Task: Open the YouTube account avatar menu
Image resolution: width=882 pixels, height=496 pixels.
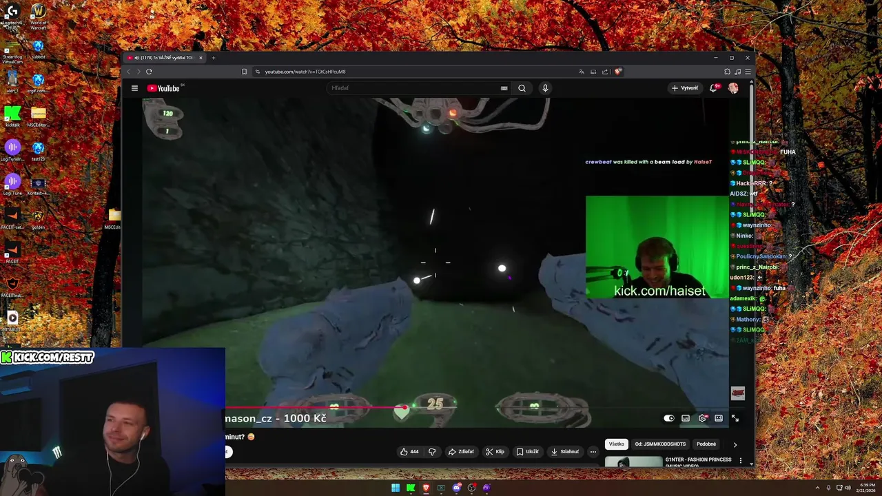Action: [x=733, y=88]
